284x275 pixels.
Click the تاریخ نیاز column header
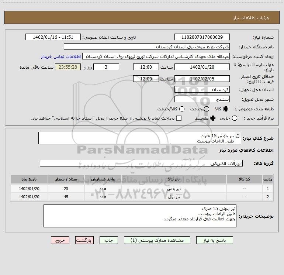(29, 179)
